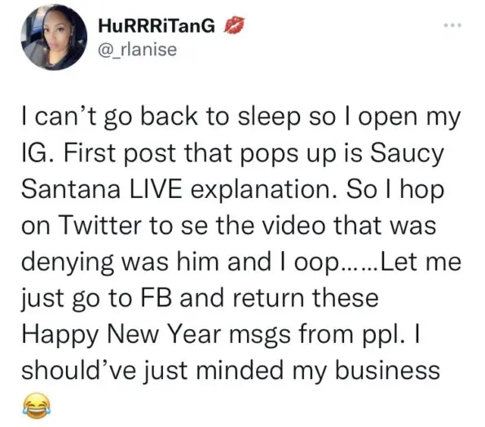Click the word "business" ending the tweet
The image size is (485, 427).
tap(387, 370)
